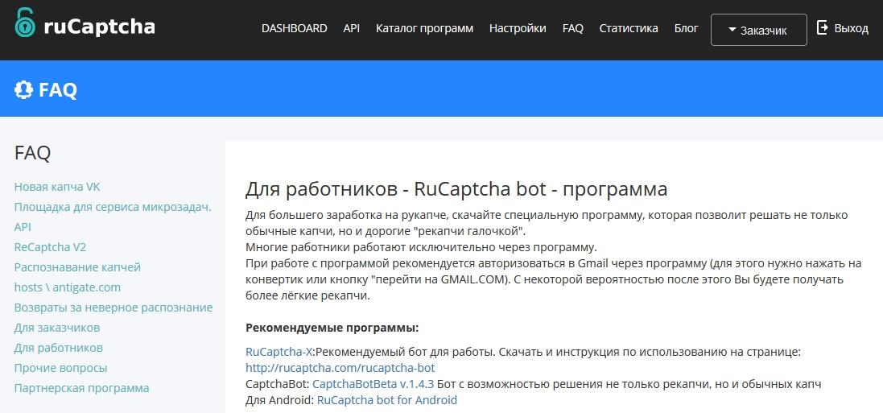Click the Рекомендуемые программы: bold label

[x=332, y=328]
